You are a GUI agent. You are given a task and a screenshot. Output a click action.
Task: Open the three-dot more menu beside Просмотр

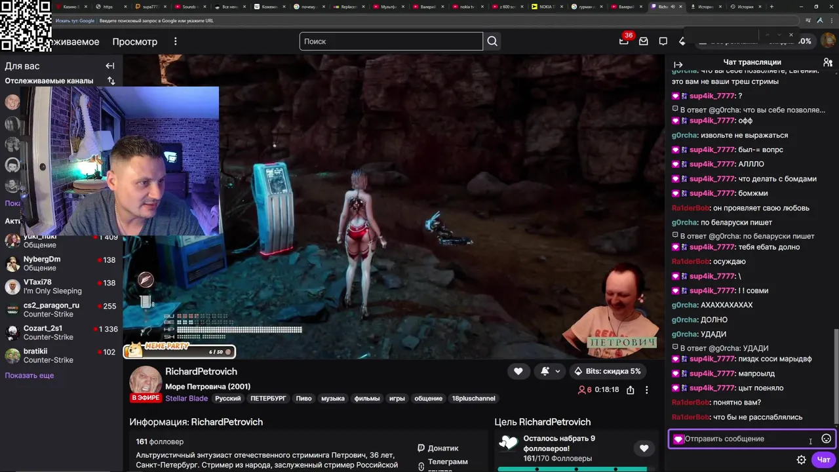tap(175, 41)
